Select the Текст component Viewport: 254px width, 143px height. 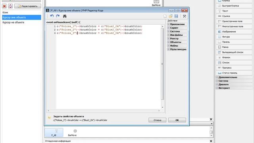pos(234,11)
